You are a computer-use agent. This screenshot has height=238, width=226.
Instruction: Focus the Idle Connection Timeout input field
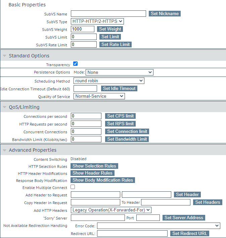[85, 89]
